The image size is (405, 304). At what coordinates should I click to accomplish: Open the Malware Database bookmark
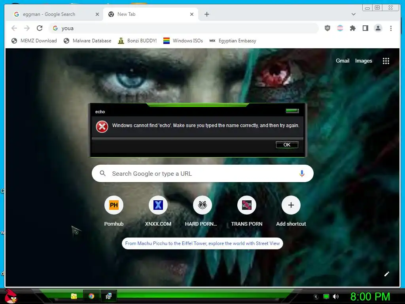click(x=87, y=41)
